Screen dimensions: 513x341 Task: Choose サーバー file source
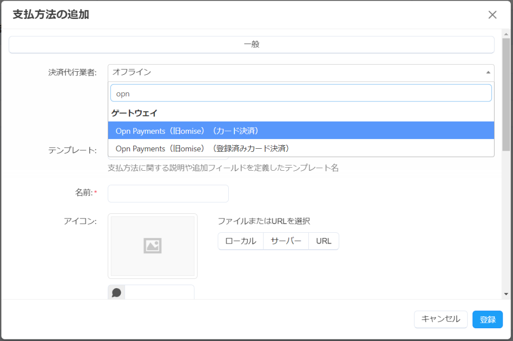pos(286,241)
